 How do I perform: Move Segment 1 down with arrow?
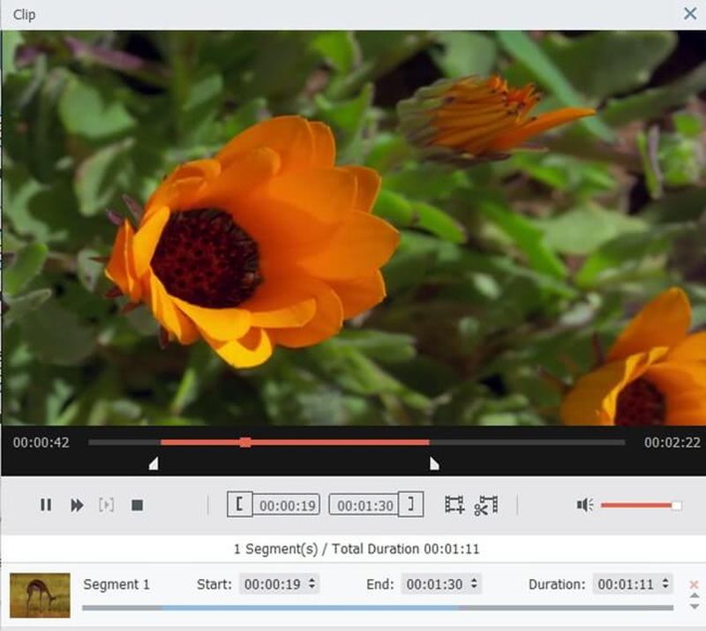[695, 606]
